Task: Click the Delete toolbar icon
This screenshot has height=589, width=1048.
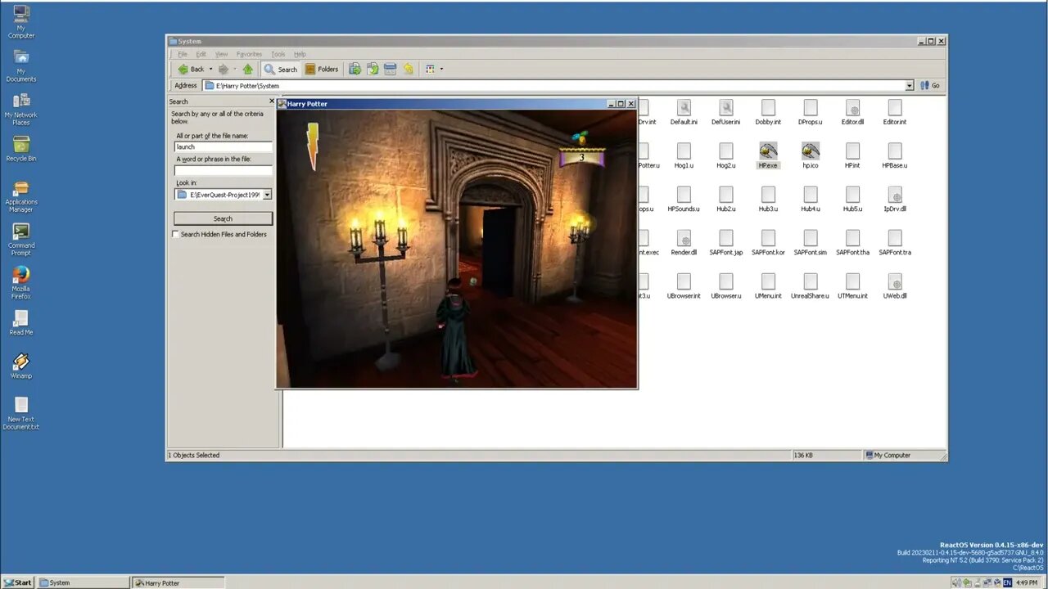Action: (391, 70)
